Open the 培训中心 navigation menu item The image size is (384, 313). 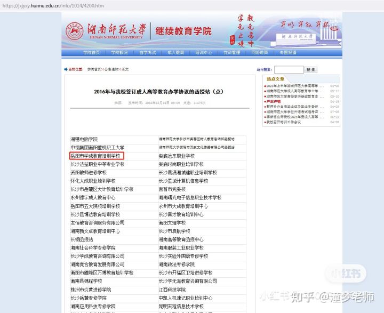click(204, 53)
